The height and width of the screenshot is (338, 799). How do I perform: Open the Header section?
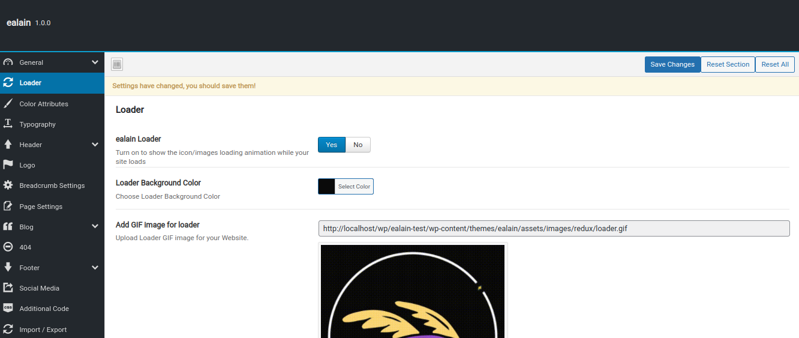(x=52, y=144)
